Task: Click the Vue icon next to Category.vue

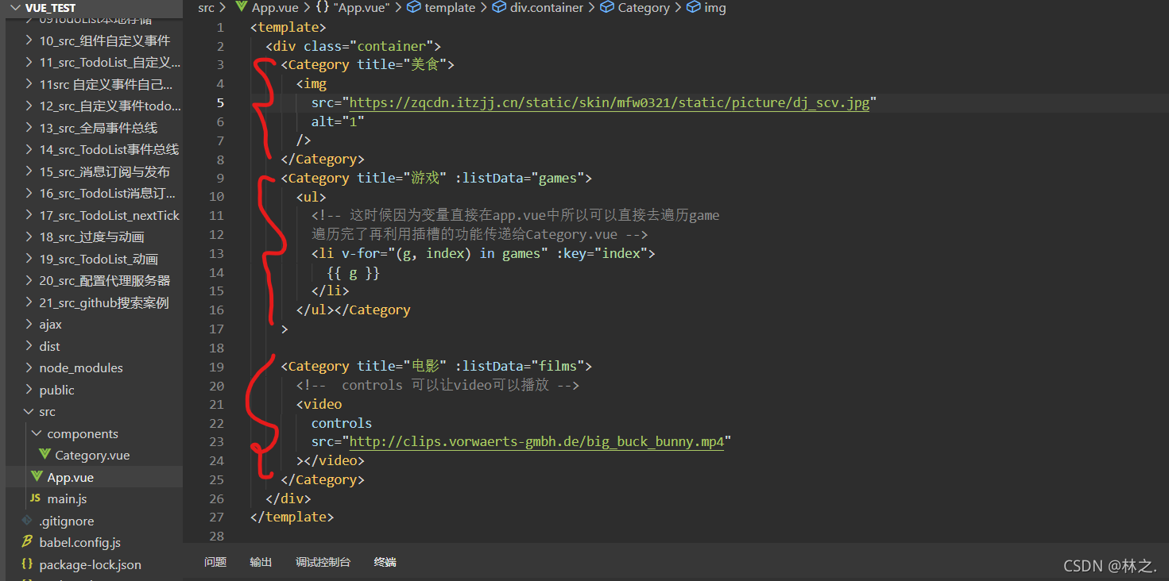Action: coord(45,456)
